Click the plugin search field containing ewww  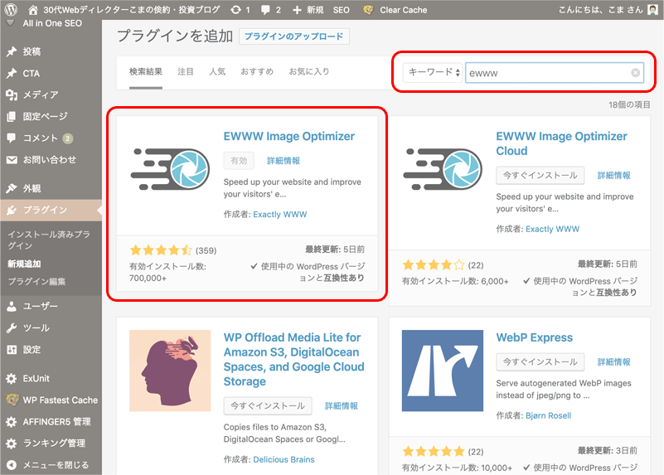pyautogui.click(x=555, y=73)
